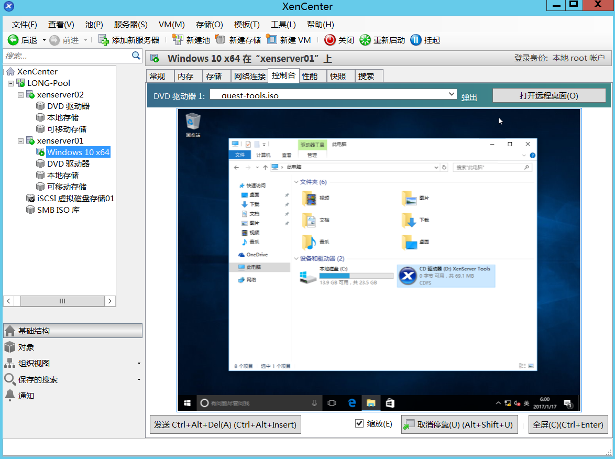The image size is (615, 459).
Task: Click the Add New Server (添加新服务器) icon
Action: (x=104, y=40)
